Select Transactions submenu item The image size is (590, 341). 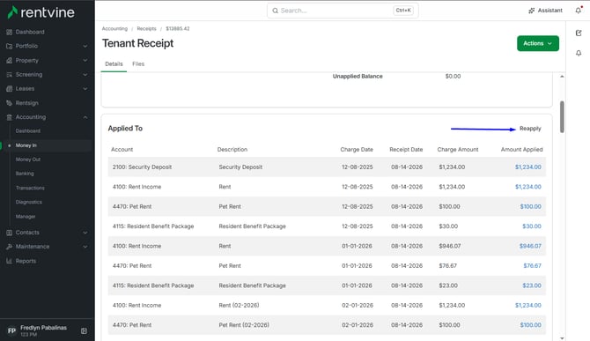(30, 188)
